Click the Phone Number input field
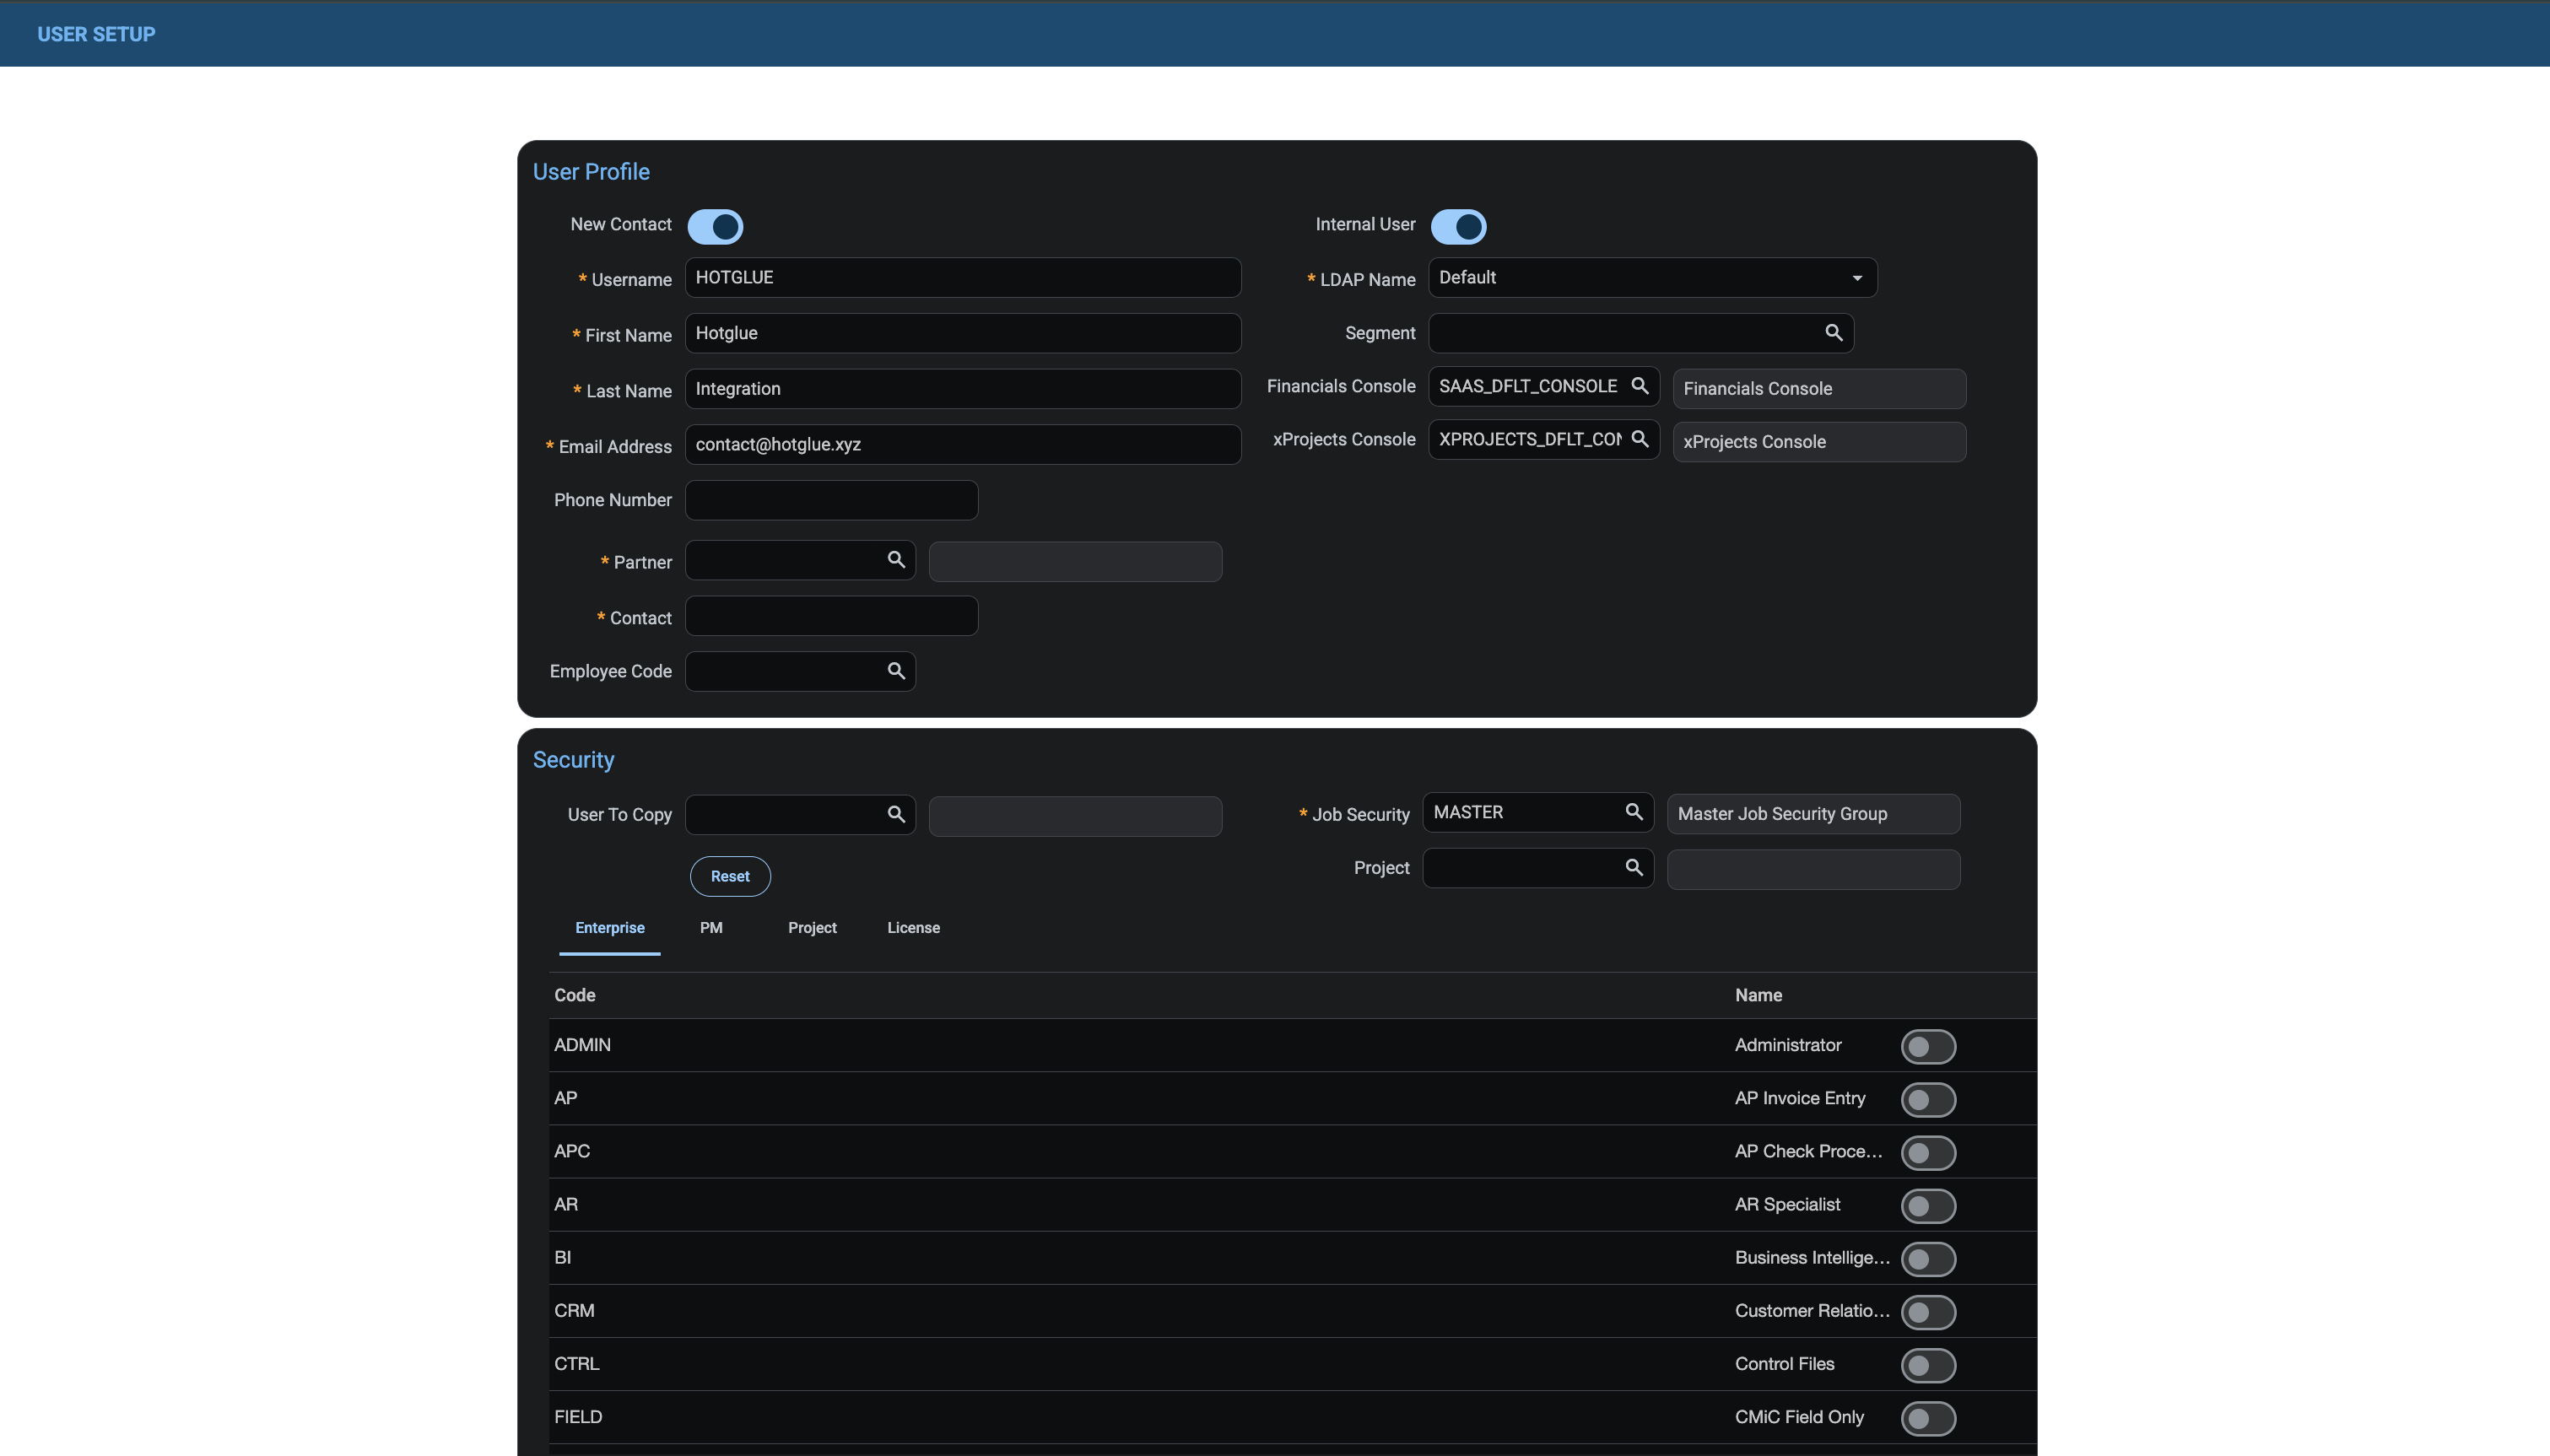The image size is (2550, 1456). coord(831,500)
